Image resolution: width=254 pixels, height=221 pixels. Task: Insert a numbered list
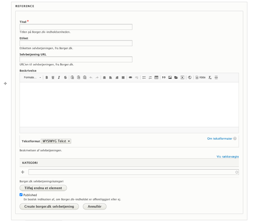coord(150,78)
